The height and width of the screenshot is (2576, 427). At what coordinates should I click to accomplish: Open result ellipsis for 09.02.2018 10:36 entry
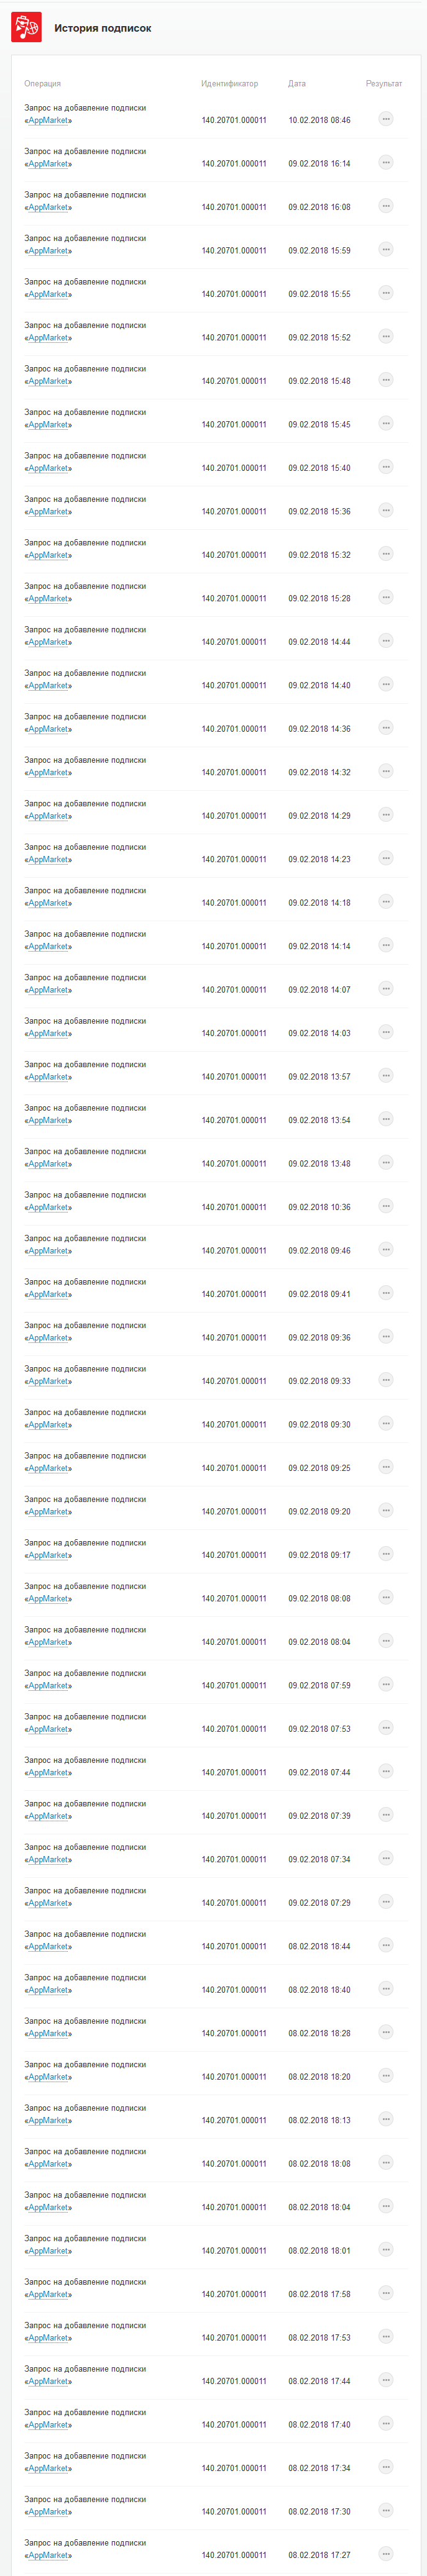click(386, 1206)
